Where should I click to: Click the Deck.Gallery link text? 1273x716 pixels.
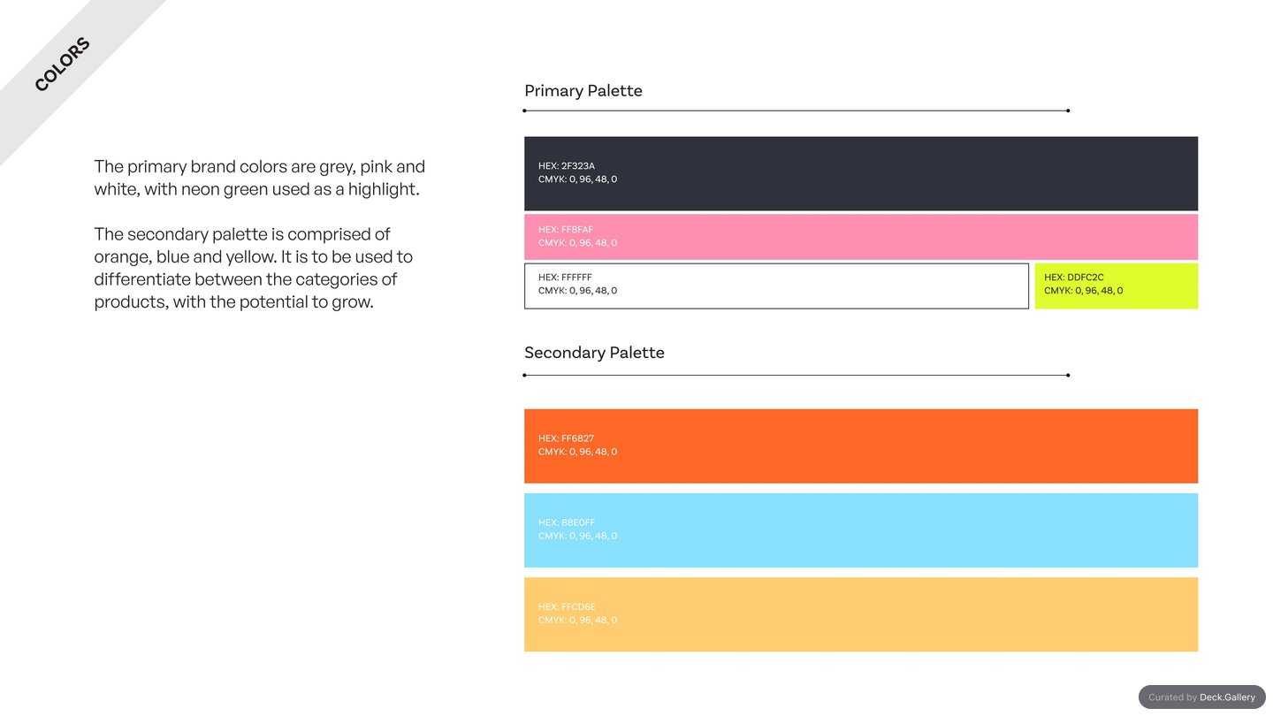[x=1227, y=697]
